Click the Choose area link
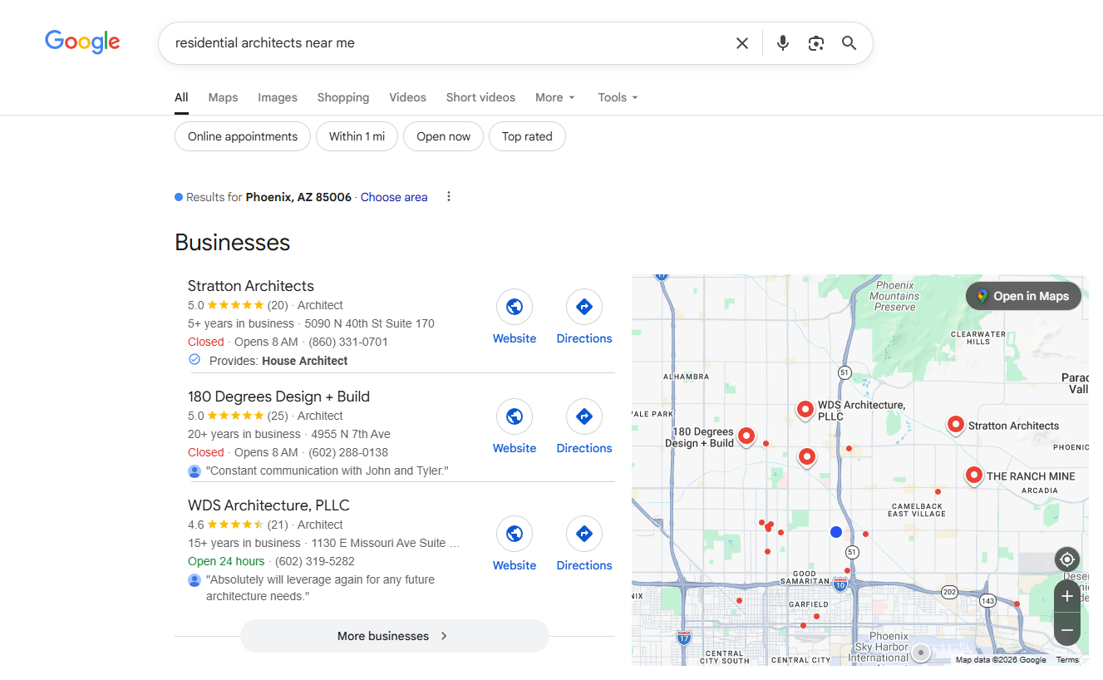1103x680 pixels. coord(394,197)
